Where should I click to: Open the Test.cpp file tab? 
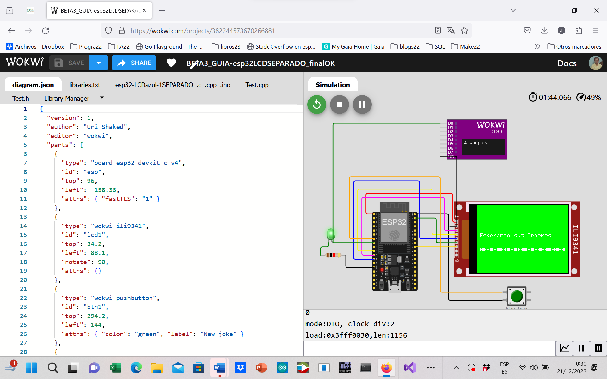tap(257, 85)
